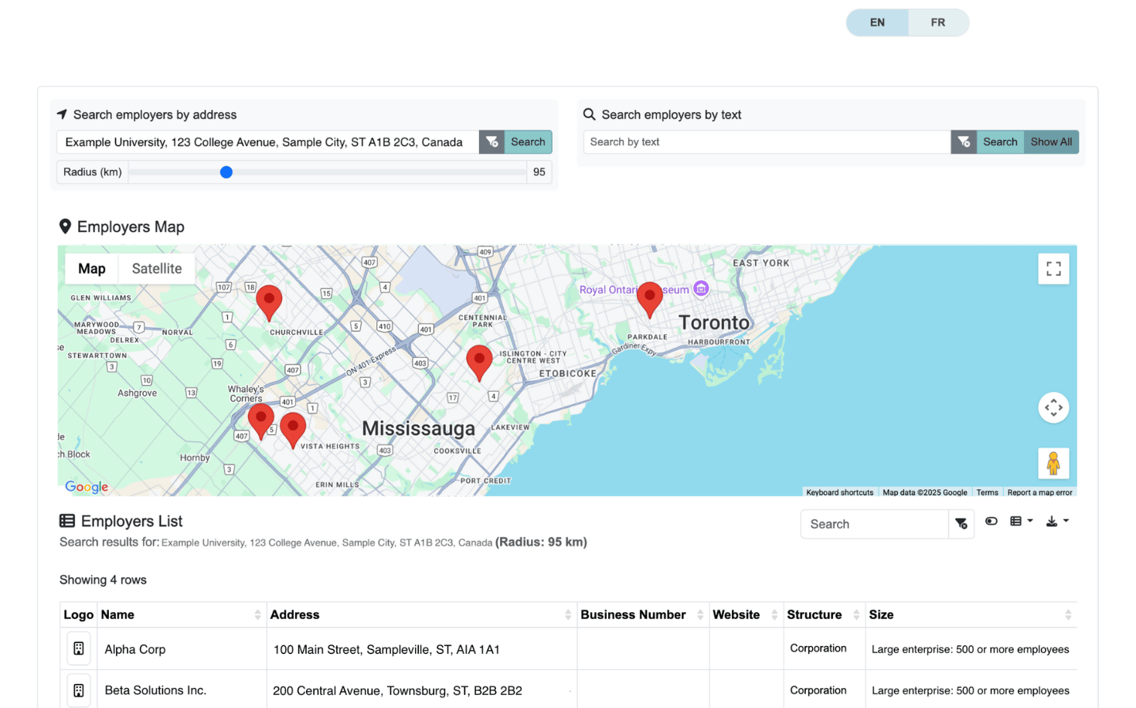Click the Google logo on map
Image resolution: width=1136 pixels, height=708 pixels.
[87, 487]
